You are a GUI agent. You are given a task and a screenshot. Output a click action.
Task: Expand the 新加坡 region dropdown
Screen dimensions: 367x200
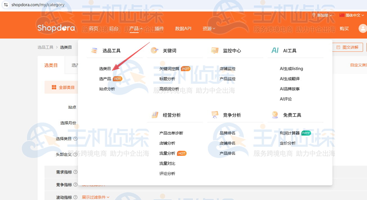[322, 15]
